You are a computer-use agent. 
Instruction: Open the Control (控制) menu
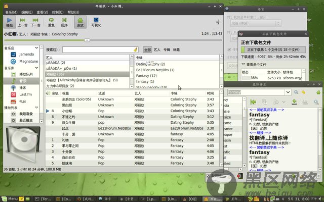[x=58, y=12]
